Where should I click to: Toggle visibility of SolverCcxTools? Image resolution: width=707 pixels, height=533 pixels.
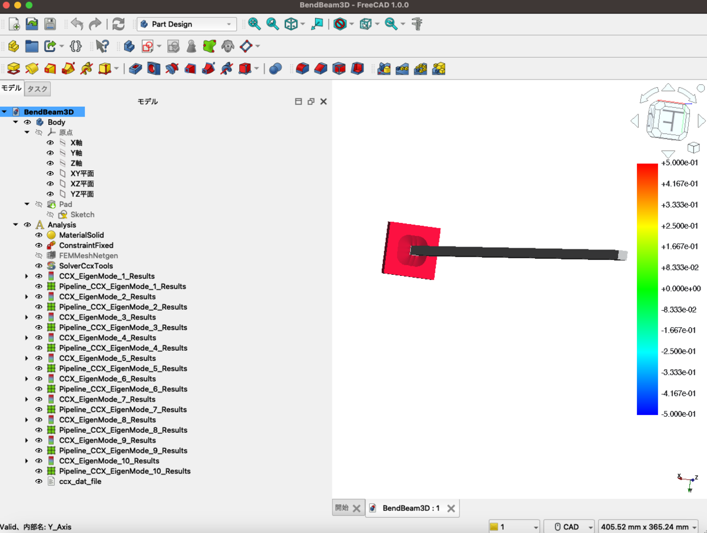pos(39,266)
